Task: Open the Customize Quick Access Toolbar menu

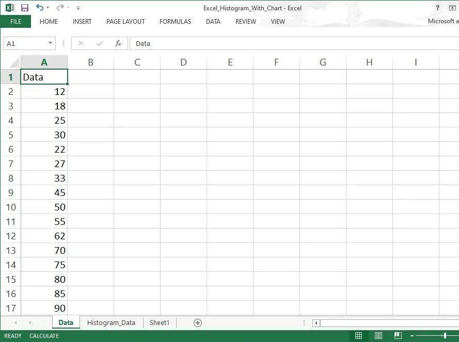Action: point(78,8)
